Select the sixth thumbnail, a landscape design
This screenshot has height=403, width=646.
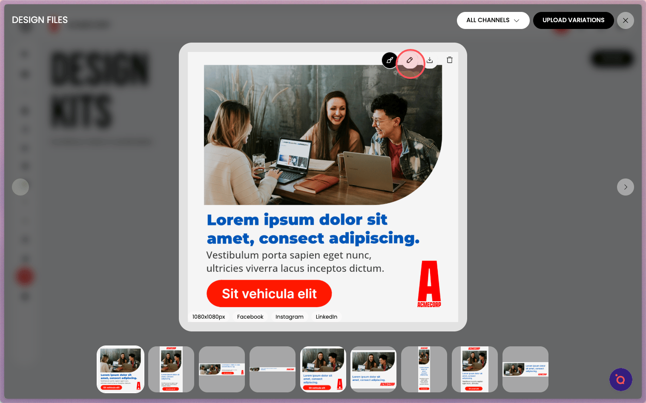coord(373,369)
